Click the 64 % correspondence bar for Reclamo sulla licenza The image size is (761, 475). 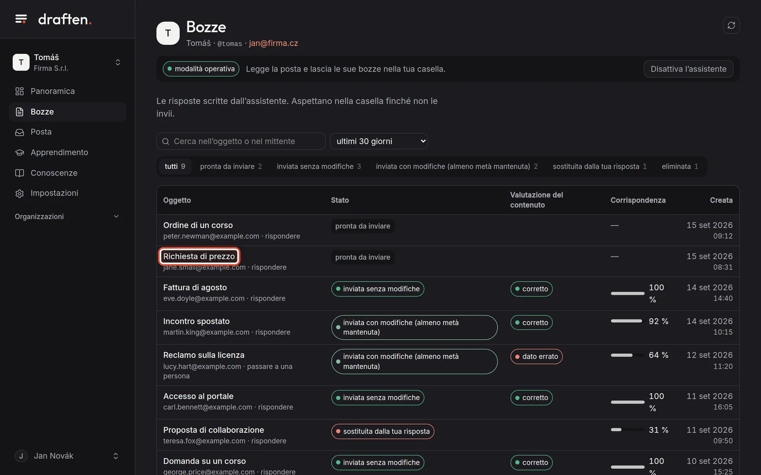click(x=627, y=355)
